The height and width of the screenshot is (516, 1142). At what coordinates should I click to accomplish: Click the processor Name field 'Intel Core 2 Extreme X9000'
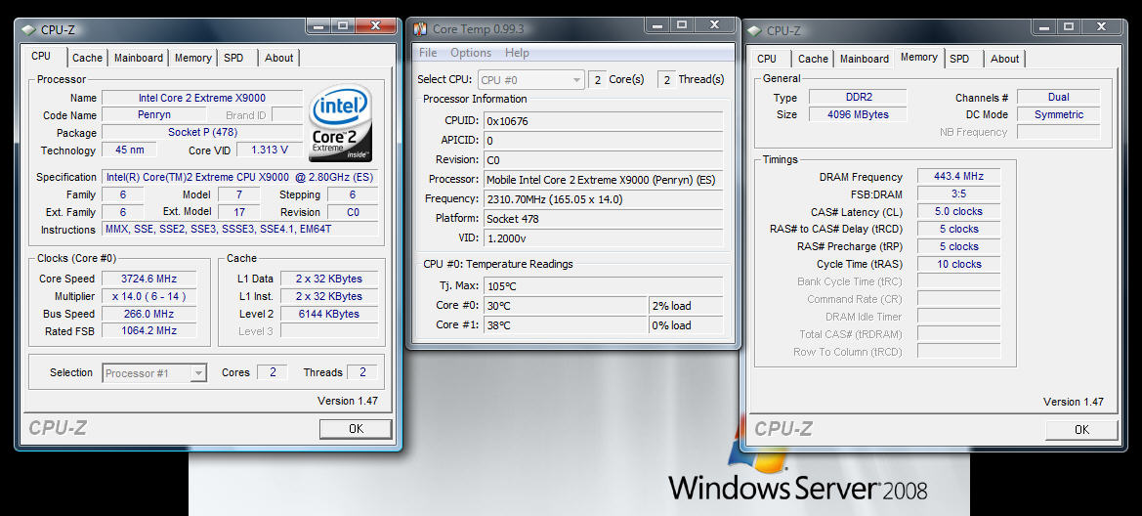tap(202, 98)
